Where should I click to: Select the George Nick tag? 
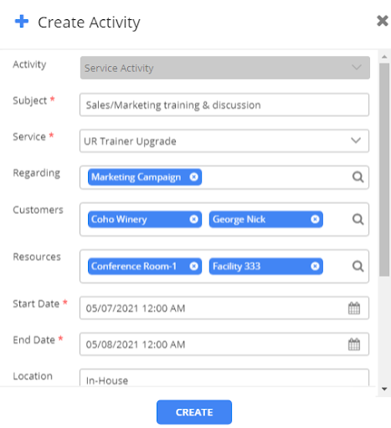click(x=266, y=219)
